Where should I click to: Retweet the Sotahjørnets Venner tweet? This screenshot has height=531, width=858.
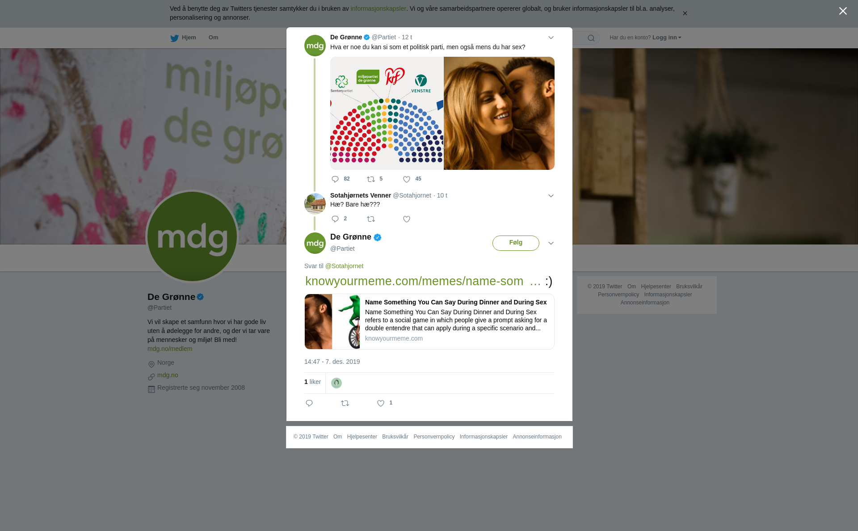(x=371, y=219)
